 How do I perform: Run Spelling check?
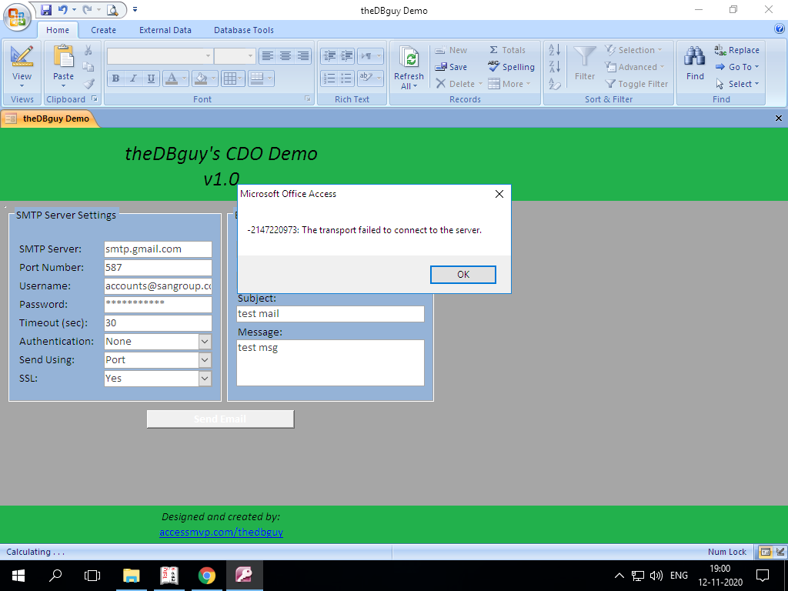[x=511, y=67]
